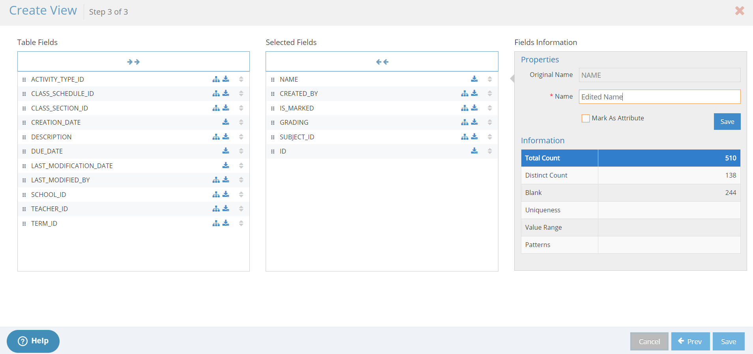Click the download icon for selected NAME field
The image size is (753, 354).
(x=474, y=79)
